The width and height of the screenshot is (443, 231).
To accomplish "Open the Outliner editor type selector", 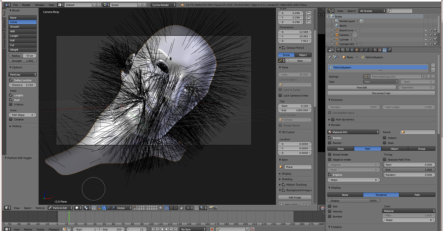I will [x=331, y=11].
